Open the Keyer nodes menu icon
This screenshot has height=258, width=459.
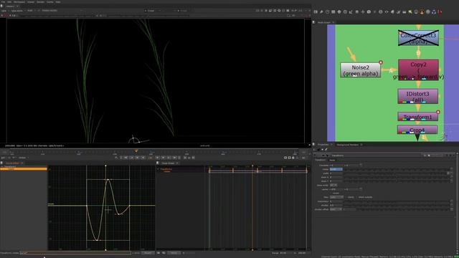351,12
